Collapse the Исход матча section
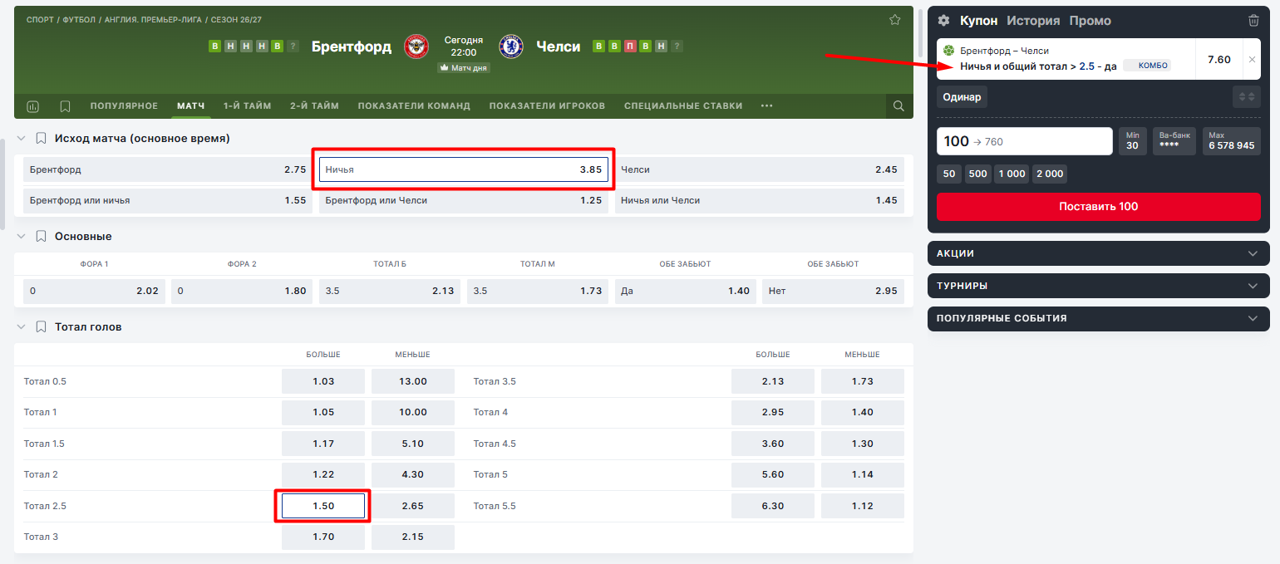 click(x=22, y=138)
